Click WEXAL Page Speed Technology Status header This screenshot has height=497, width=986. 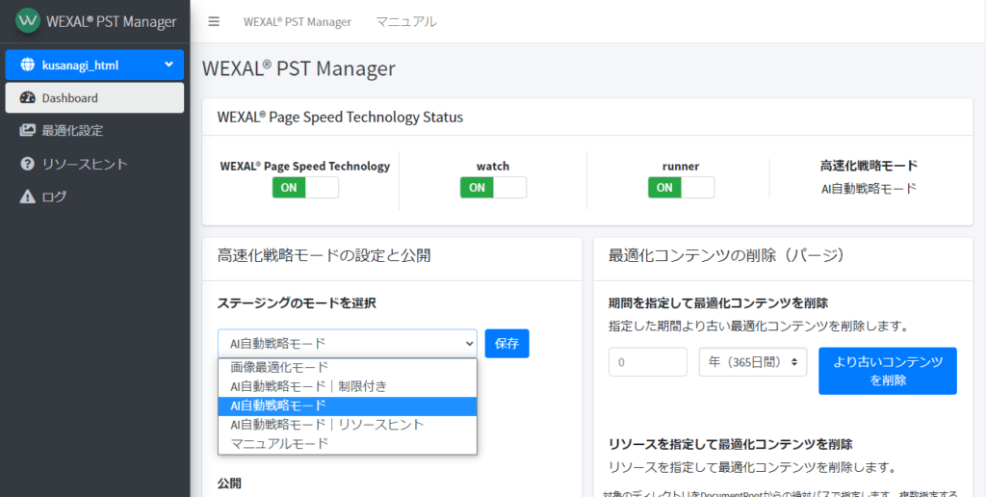[340, 117]
